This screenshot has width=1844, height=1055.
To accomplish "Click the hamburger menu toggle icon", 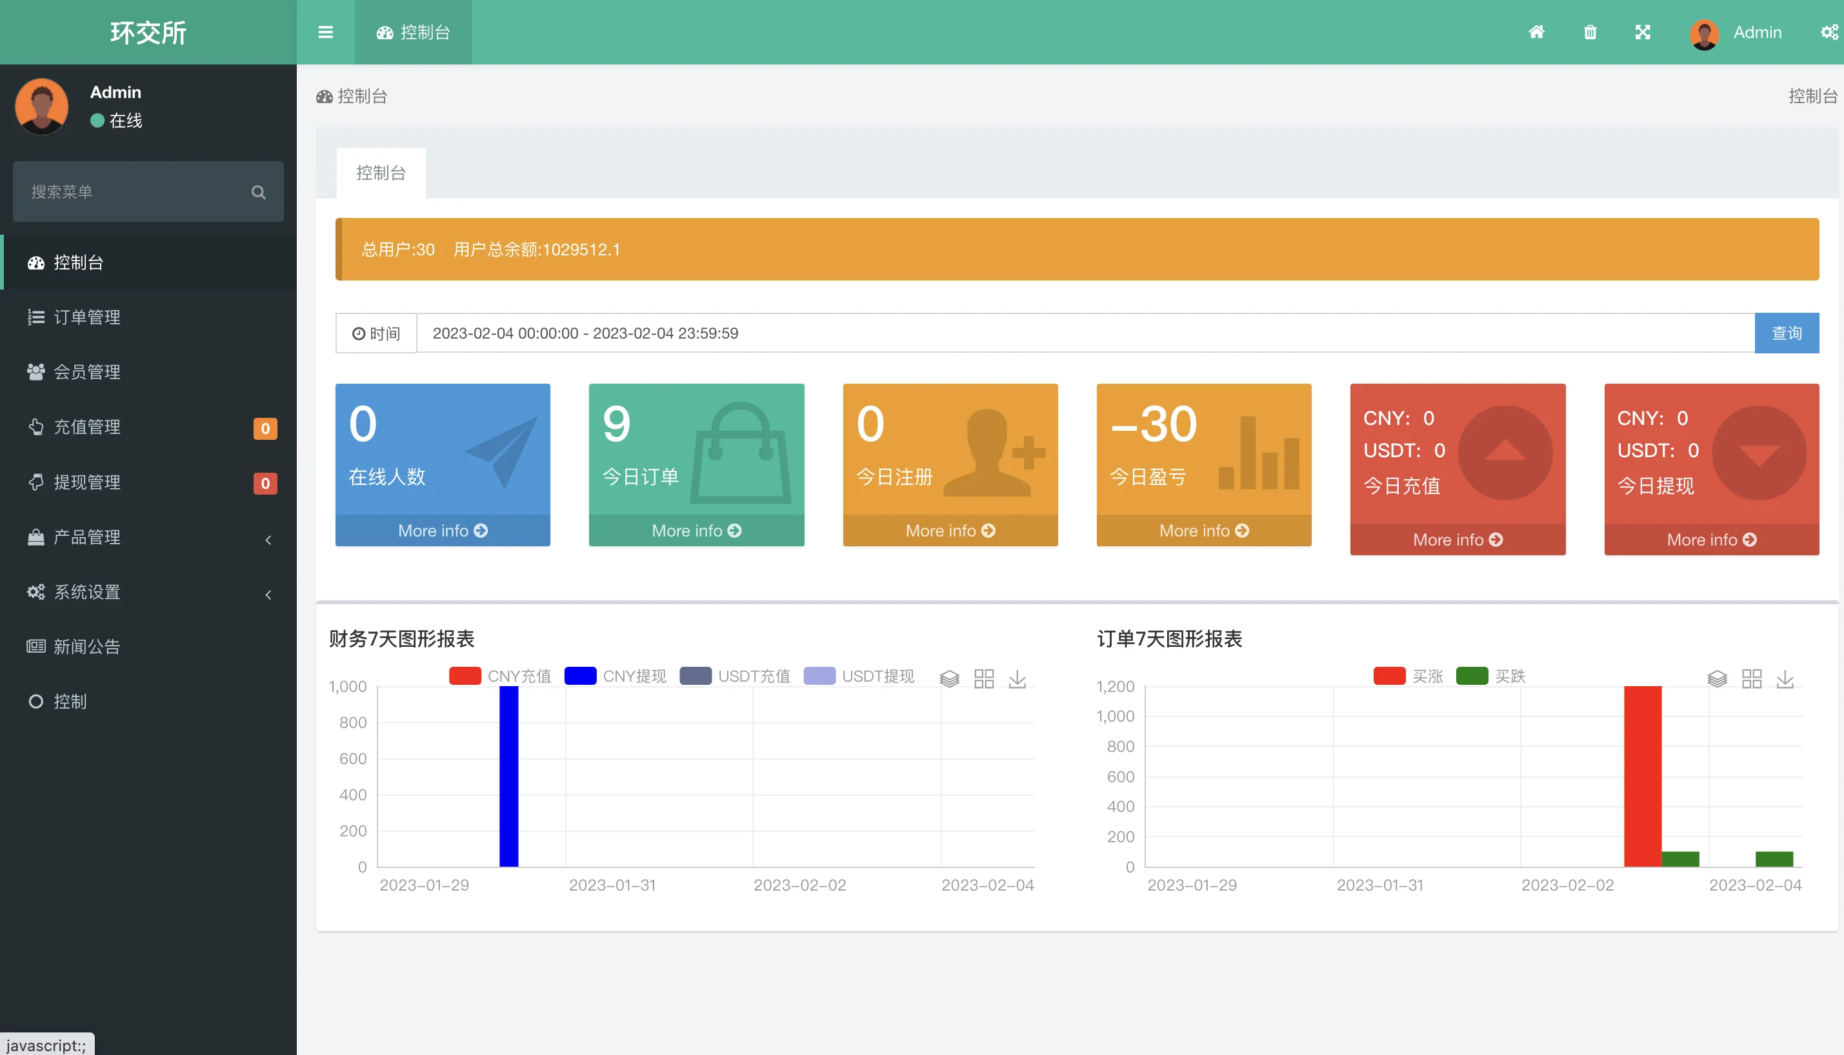I will coord(325,32).
